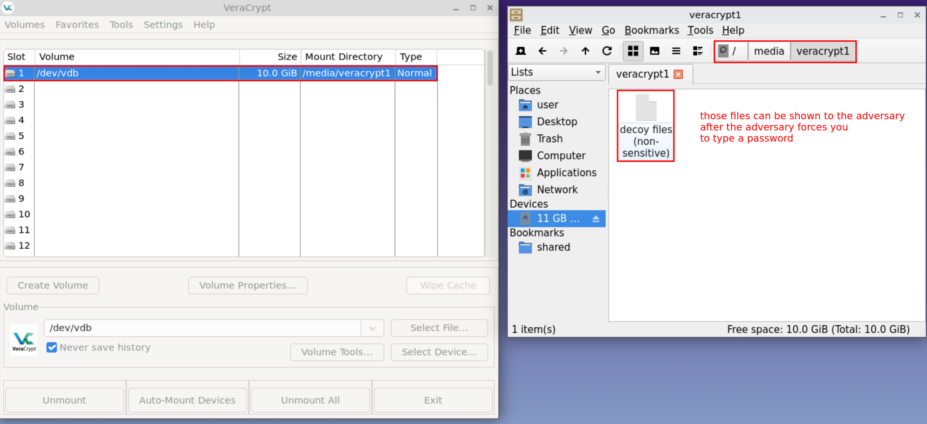Unmount the selected volume
This screenshot has height=424, width=927.
pos(64,400)
